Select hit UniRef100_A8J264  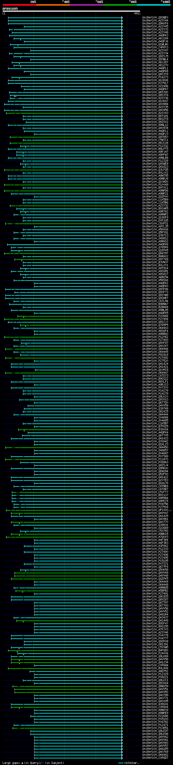155,38
